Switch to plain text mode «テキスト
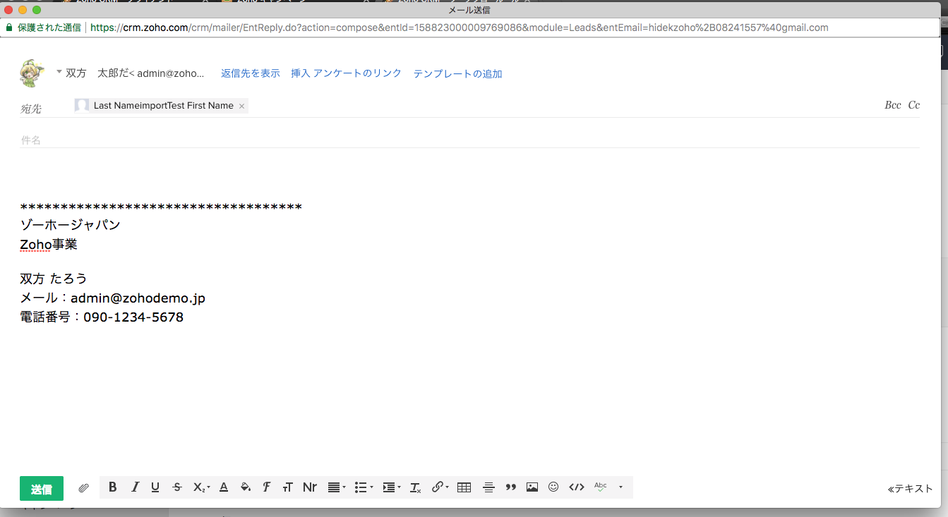 click(x=910, y=489)
